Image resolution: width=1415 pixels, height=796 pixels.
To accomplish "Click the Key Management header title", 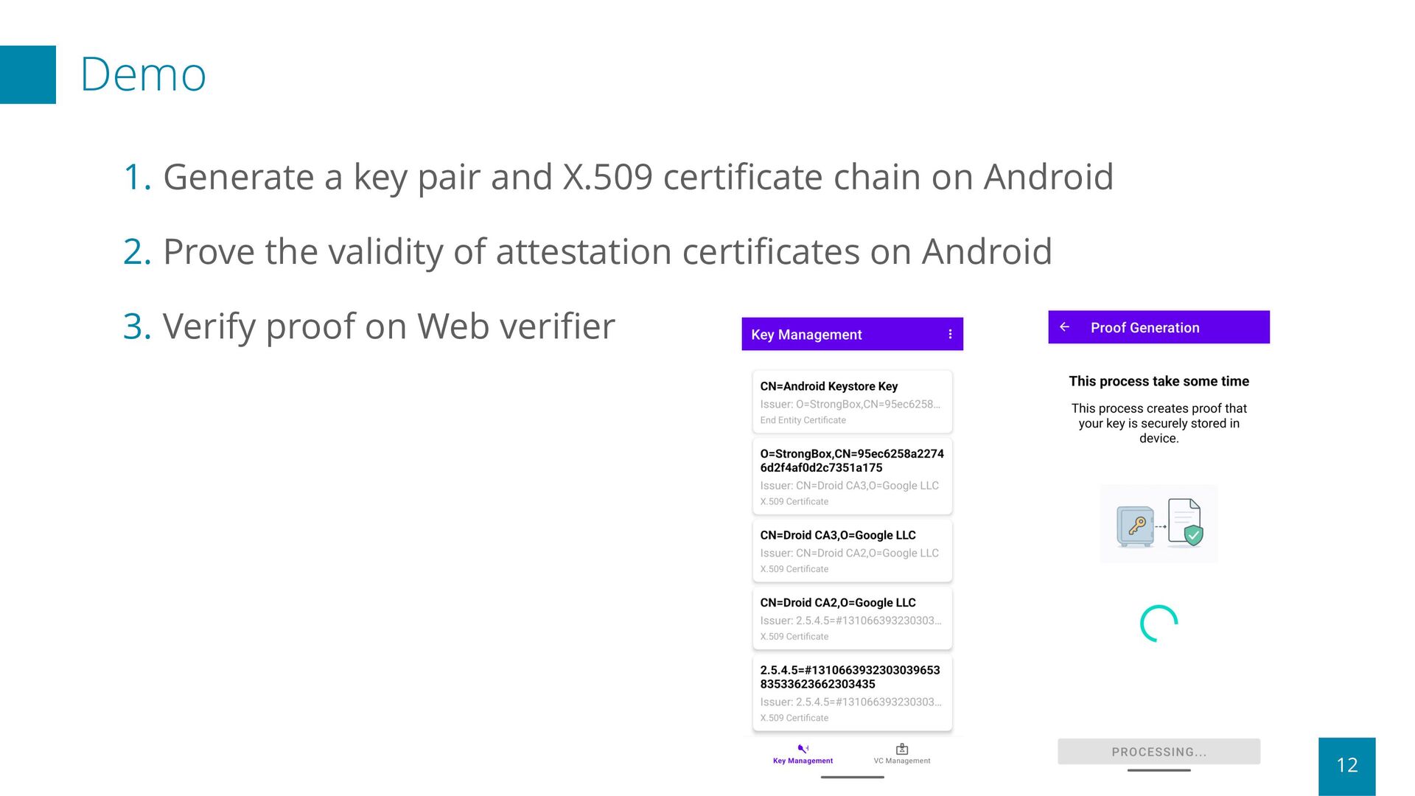I will tap(806, 335).
